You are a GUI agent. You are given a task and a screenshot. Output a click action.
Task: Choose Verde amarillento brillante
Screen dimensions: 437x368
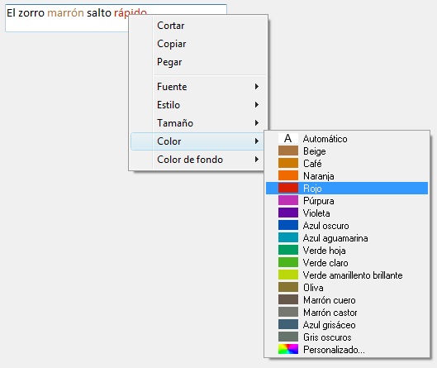coord(347,275)
